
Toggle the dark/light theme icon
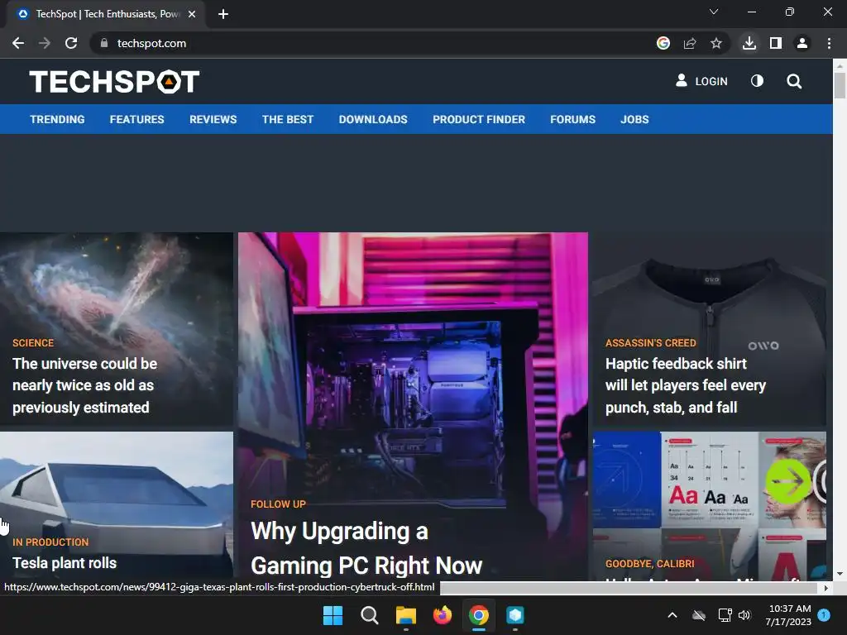click(758, 81)
